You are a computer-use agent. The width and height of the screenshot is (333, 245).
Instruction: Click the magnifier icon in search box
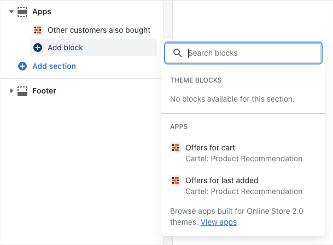click(177, 53)
